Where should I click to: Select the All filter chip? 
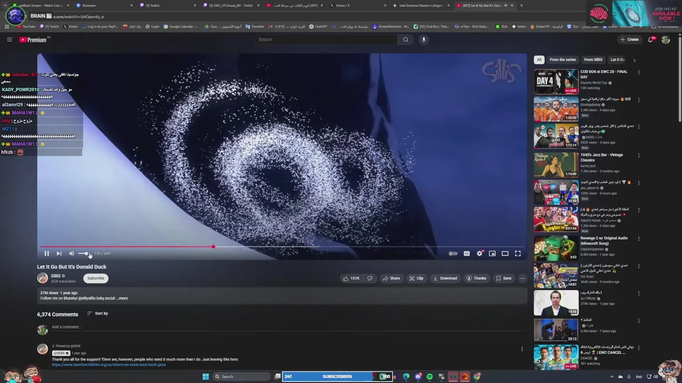pos(539,60)
